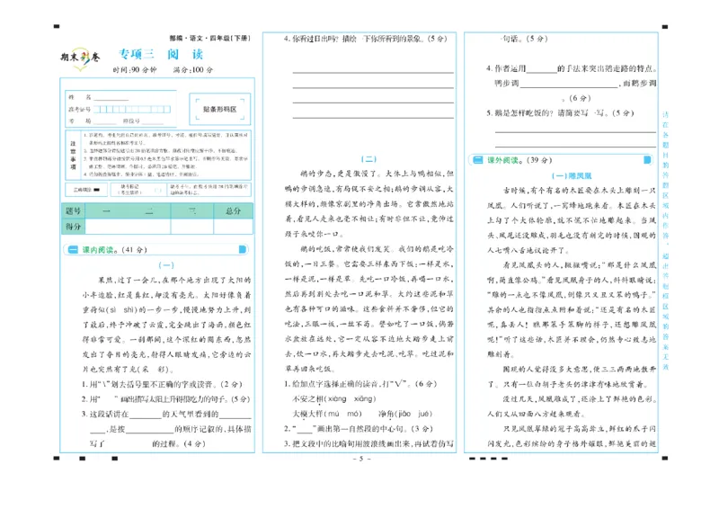The width and height of the screenshot is (719, 509).
Task: Click the paragraph starting 没过几天,凤凰雕成了
Action: (572, 406)
